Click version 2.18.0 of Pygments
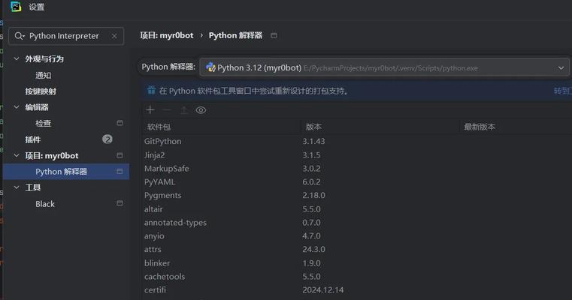The height and width of the screenshot is (300, 572). pyautogui.click(x=313, y=196)
